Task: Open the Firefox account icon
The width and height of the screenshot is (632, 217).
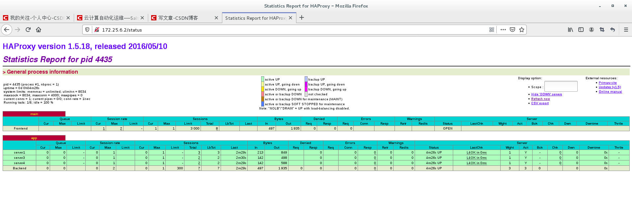Action: [591, 30]
